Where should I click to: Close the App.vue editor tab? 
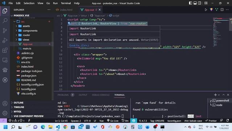coord(100,10)
